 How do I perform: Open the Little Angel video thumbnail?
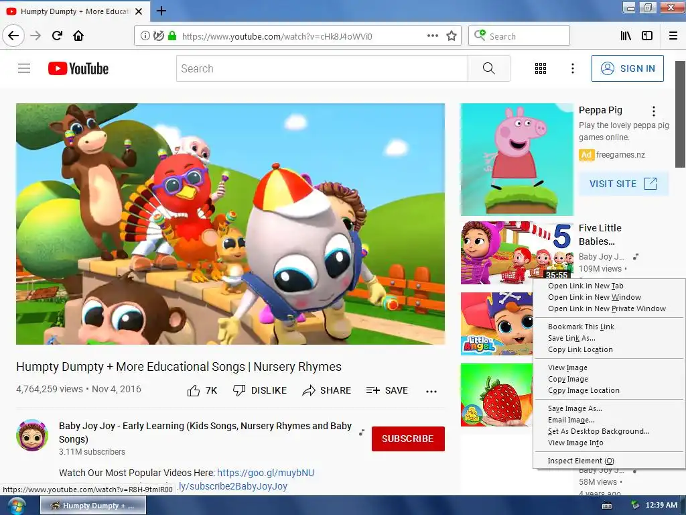tap(497, 324)
